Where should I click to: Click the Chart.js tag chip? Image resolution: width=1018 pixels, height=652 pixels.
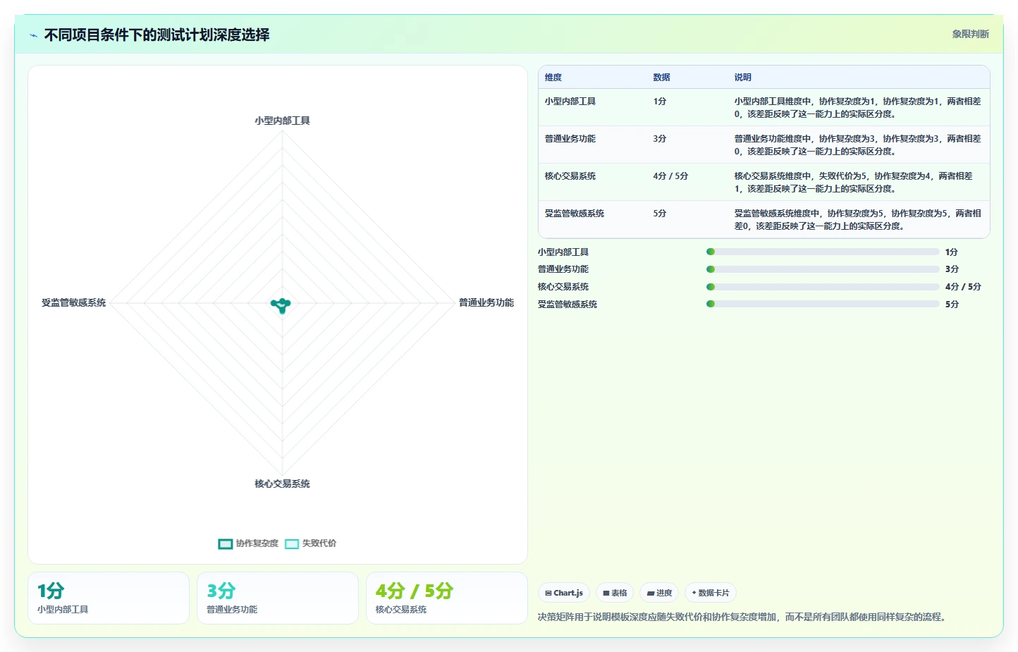point(564,593)
